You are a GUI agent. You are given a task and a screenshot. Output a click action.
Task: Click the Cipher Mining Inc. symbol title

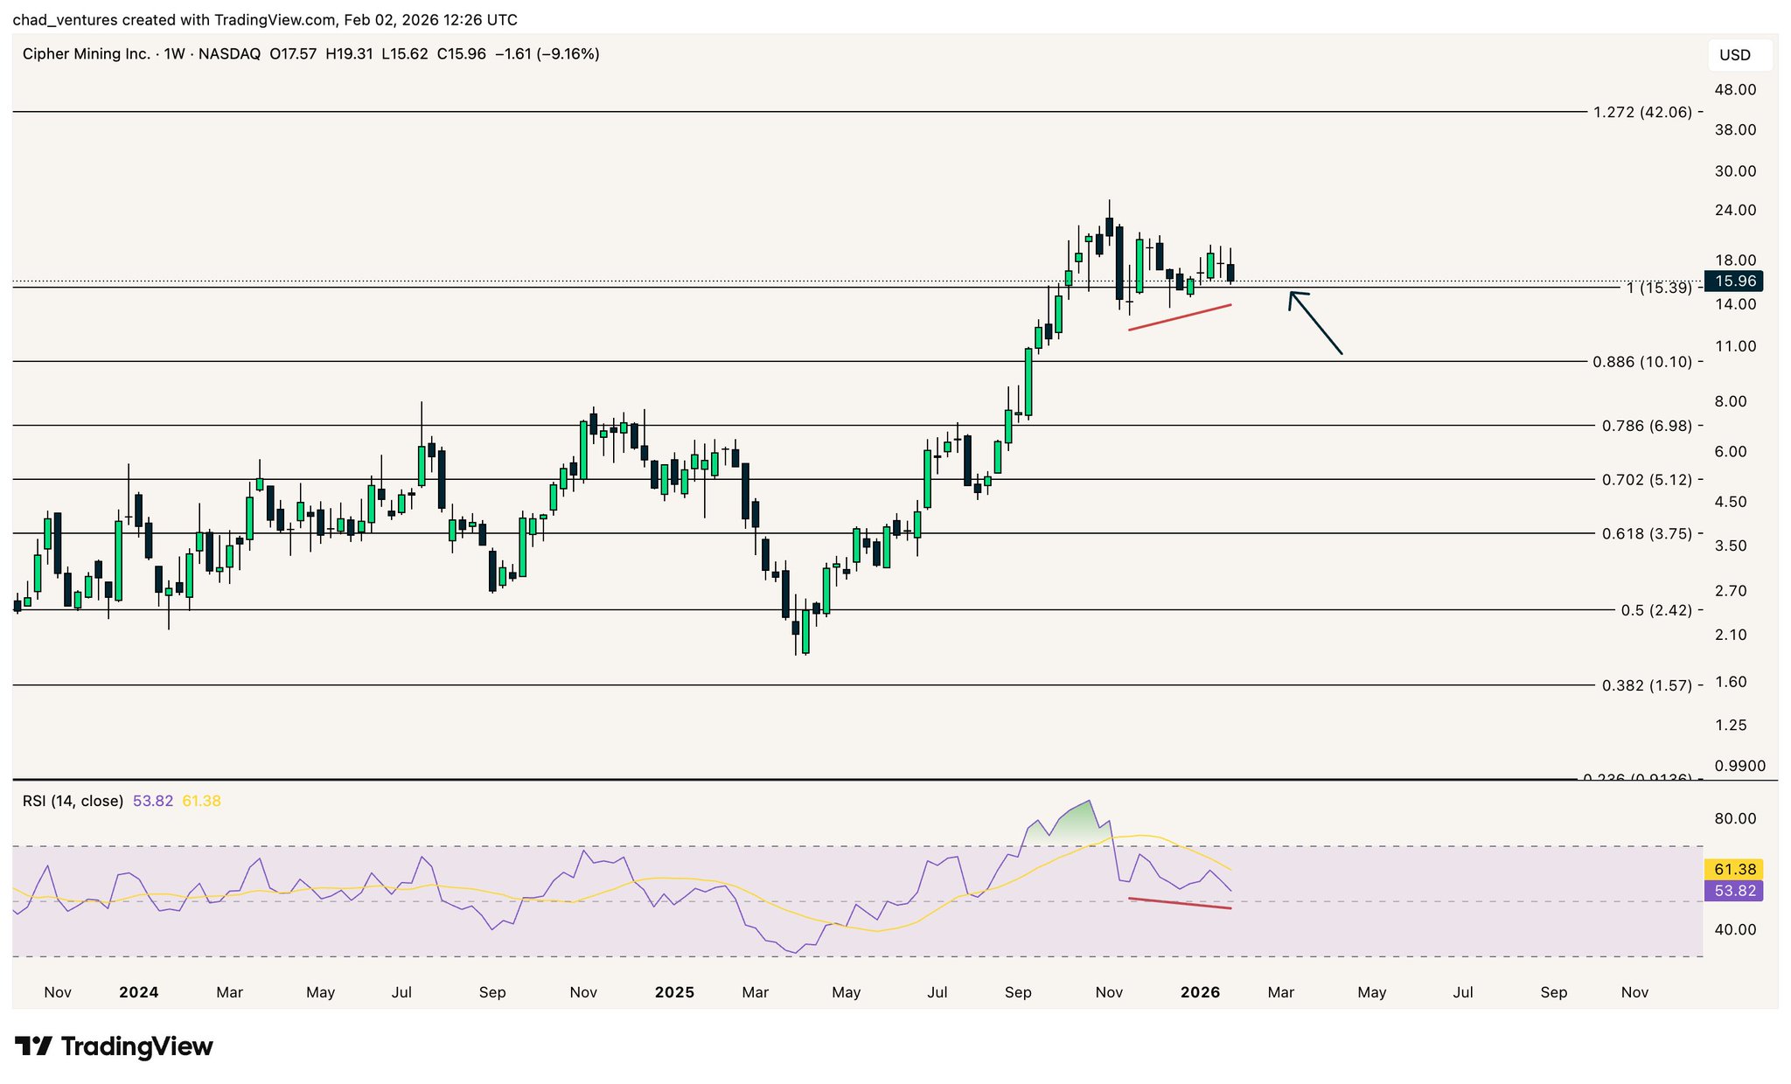pos(86,54)
